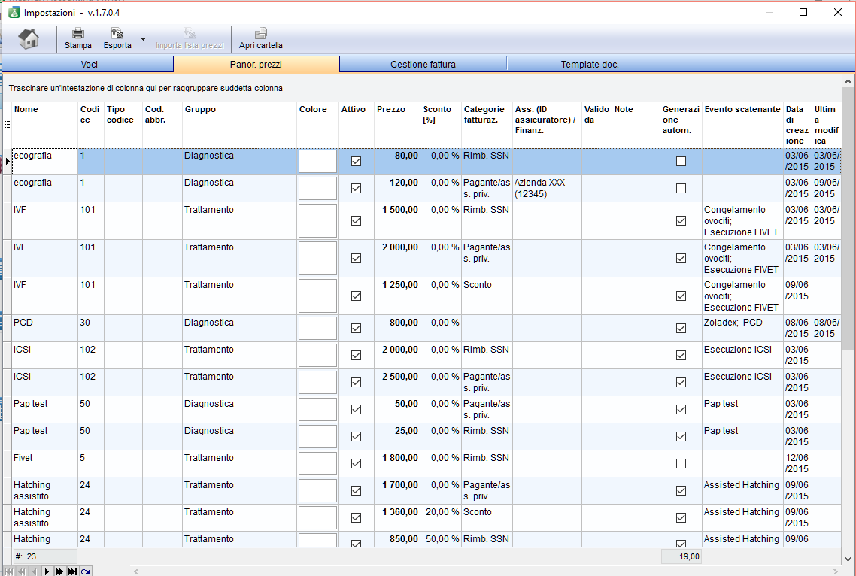Screen dimensions: 856x576
Task: Go to the first record button
Action: tap(9, 571)
